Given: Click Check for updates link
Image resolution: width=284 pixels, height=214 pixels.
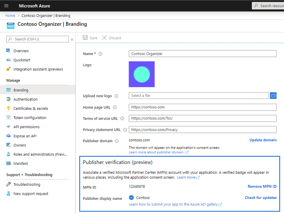Looking at the screenshot, I should coord(261,198).
